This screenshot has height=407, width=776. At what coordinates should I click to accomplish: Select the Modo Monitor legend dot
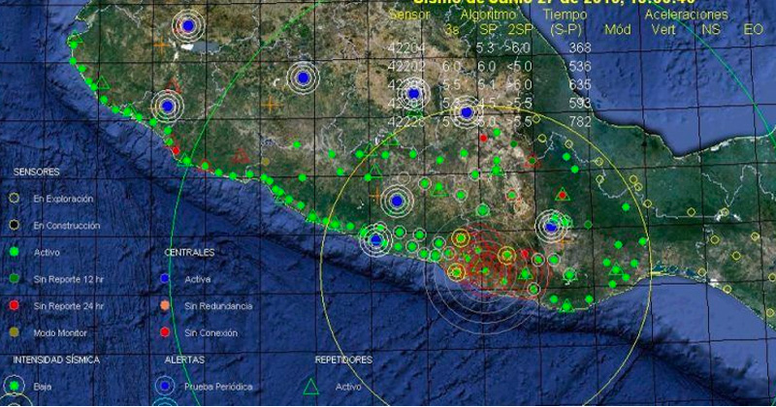point(14,332)
